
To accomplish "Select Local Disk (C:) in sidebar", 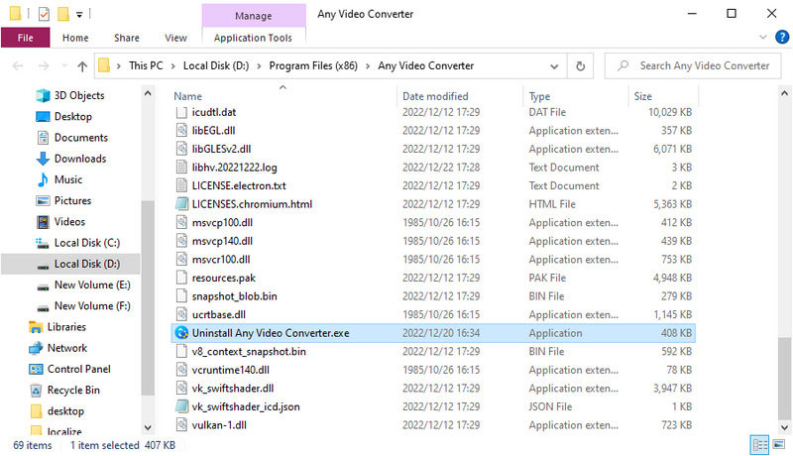I will pyautogui.click(x=87, y=243).
